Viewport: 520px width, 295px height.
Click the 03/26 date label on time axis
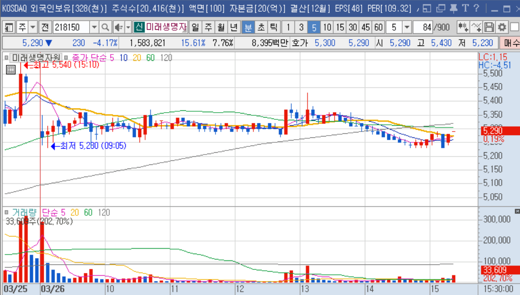click(53, 289)
